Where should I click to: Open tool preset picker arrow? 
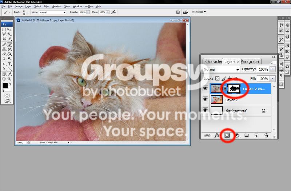[x=10, y=12]
